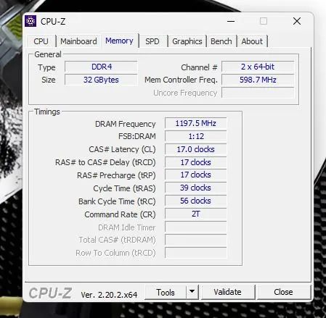Click the Validate button

click(x=228, y=292)
